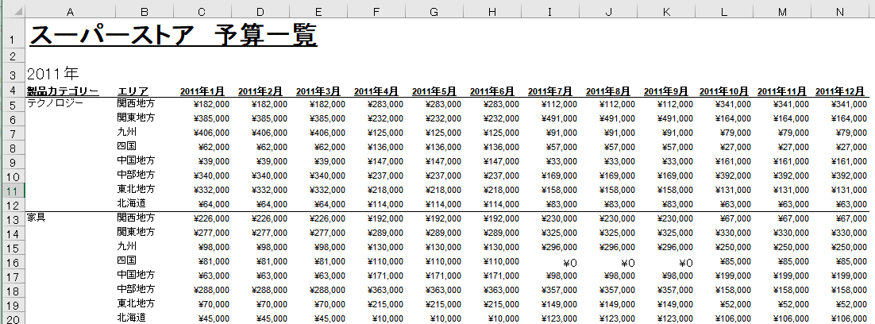875x324 pixels.
Task: Select 北海道 in row 12
Action: (x=131, y=203)
